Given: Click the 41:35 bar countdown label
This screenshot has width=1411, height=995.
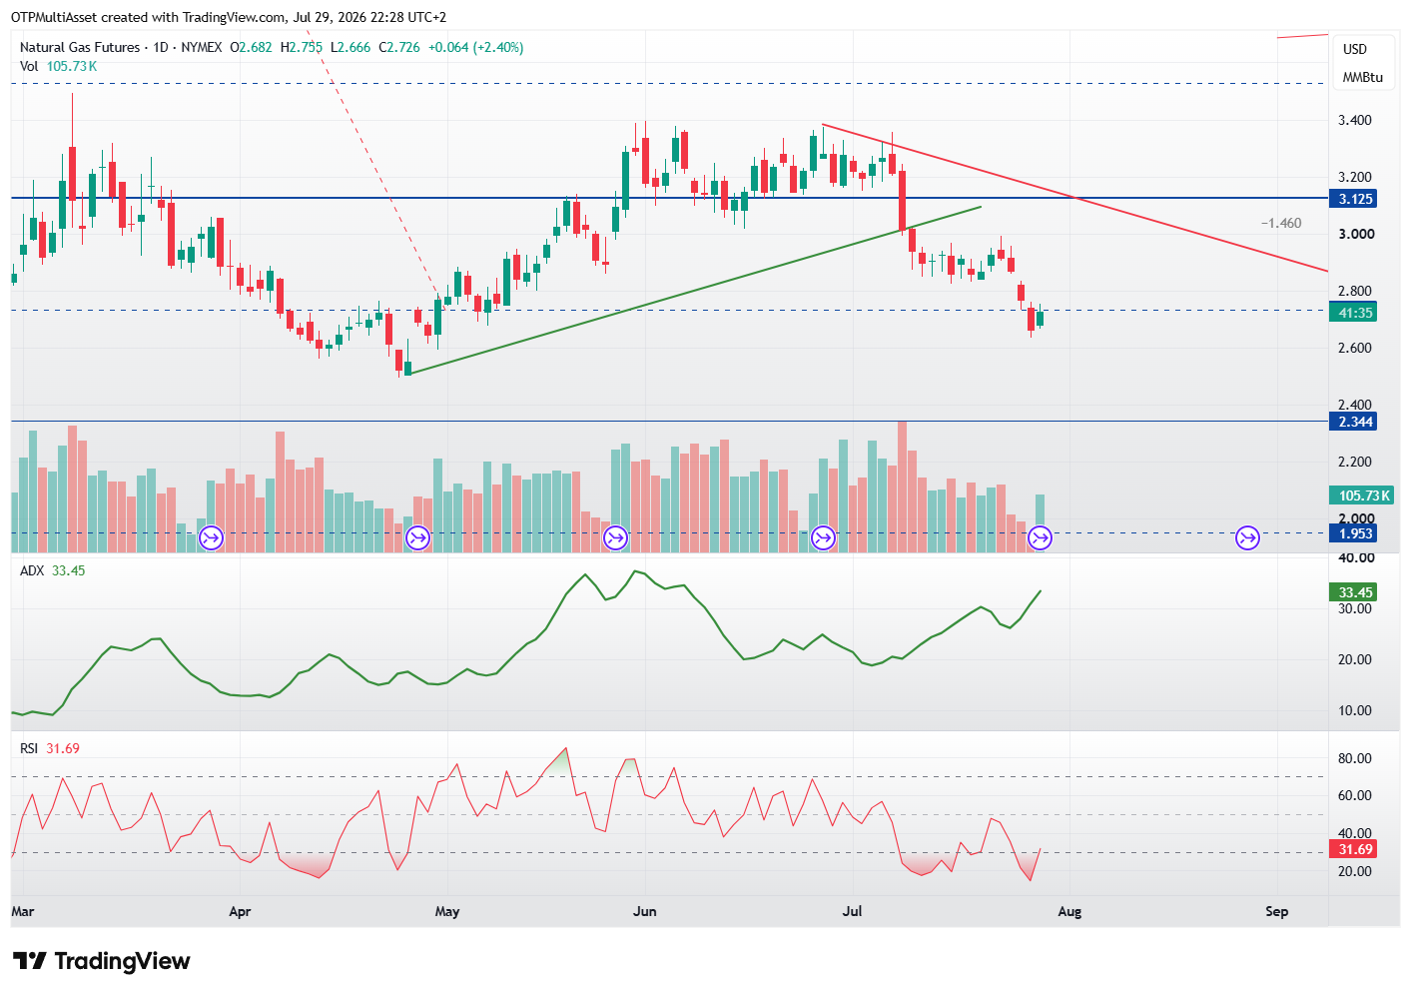Looking at the screenshot, I should pyautogui.click(x=1355, y=313).
